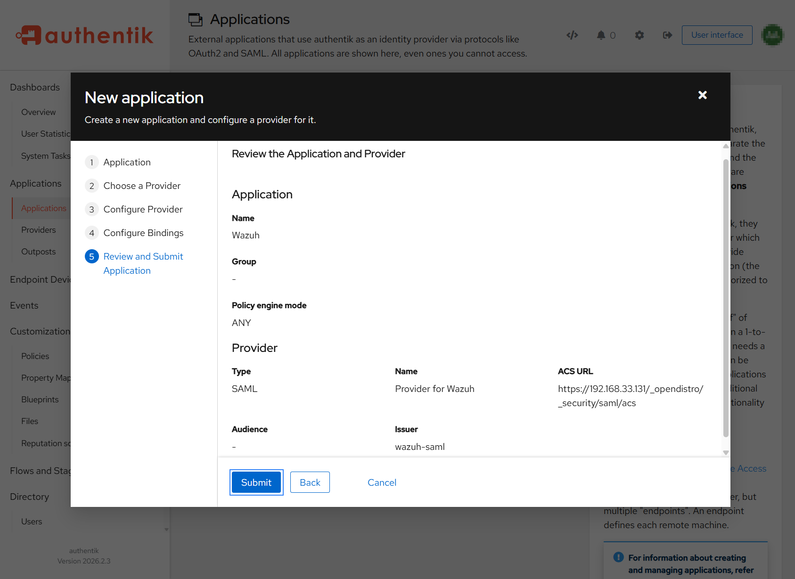Close the New application dialog
This screenshot has height=579, width=795.
pos(702,95)
